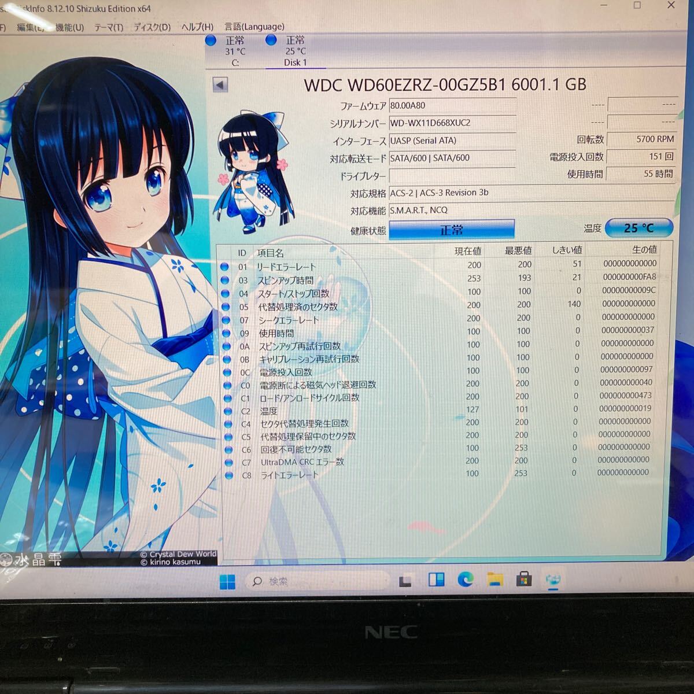Click the ID column header
Screen dimensions: 694x694
click(x=242, y=253)
